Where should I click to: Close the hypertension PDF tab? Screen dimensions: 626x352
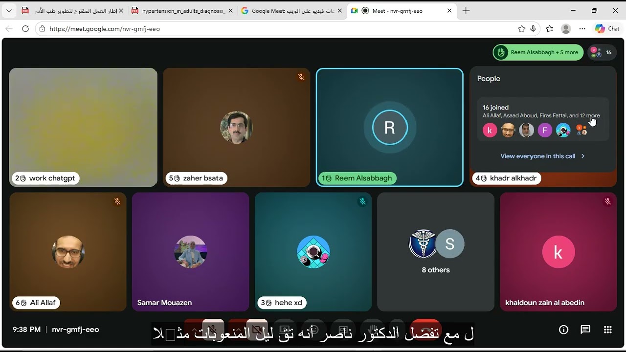pyautogui.click(x=230, y=11)
